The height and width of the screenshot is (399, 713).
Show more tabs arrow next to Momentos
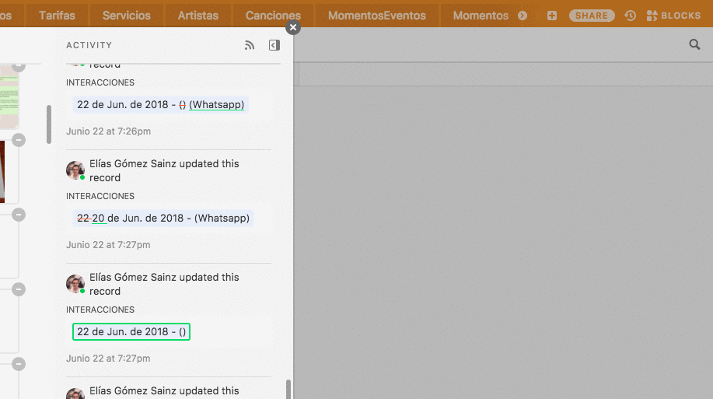[523, 16]
